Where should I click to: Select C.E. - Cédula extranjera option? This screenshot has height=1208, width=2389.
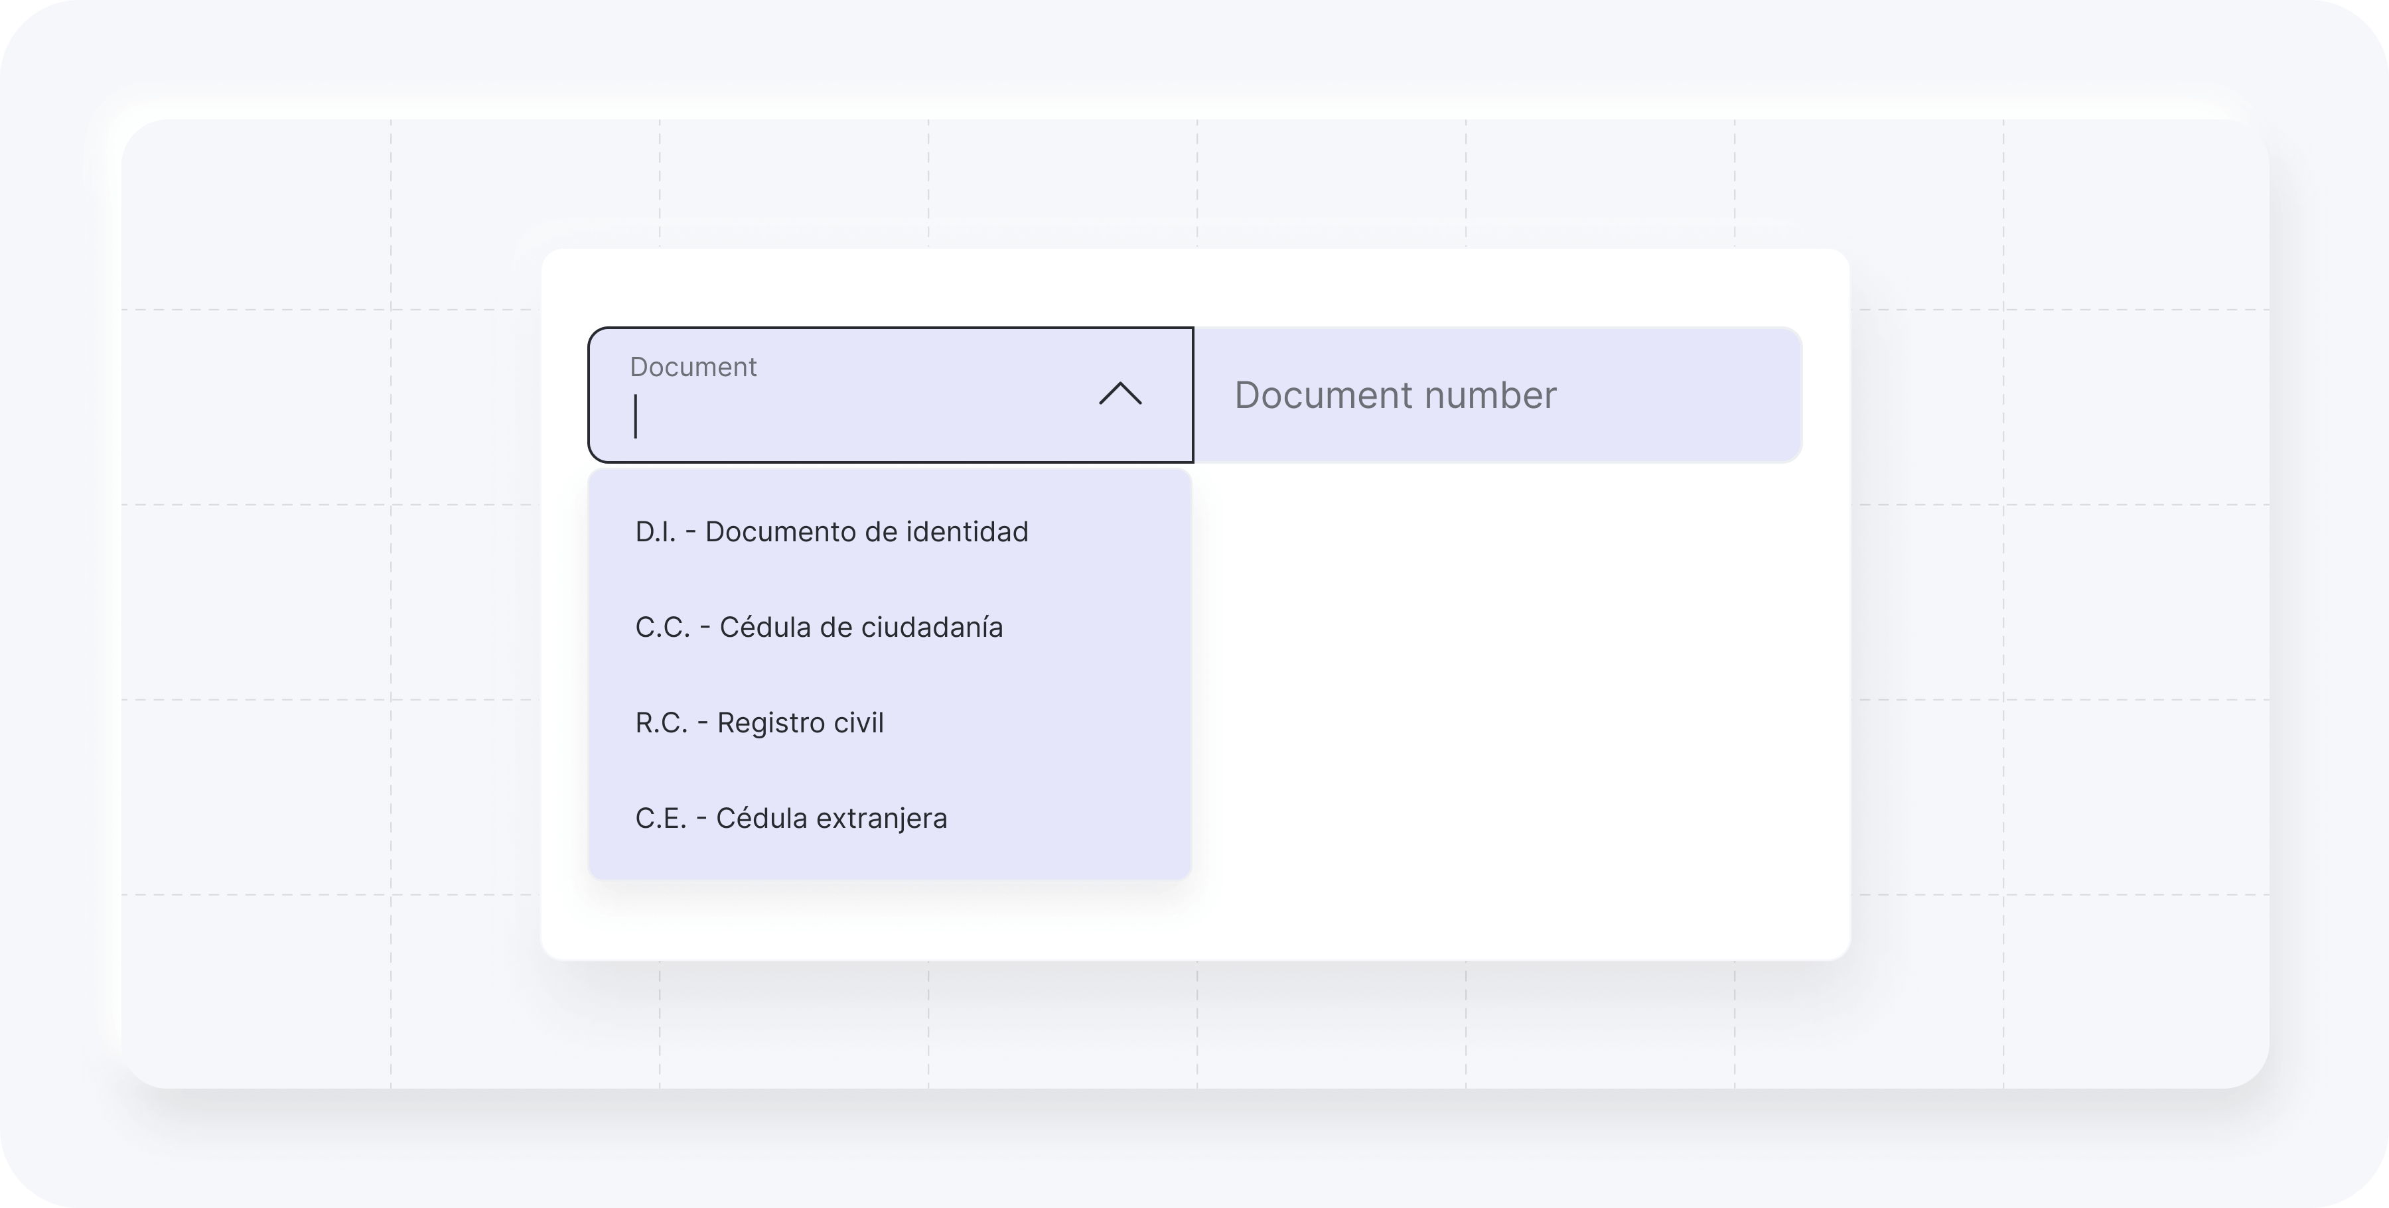(x=790, y=819)
